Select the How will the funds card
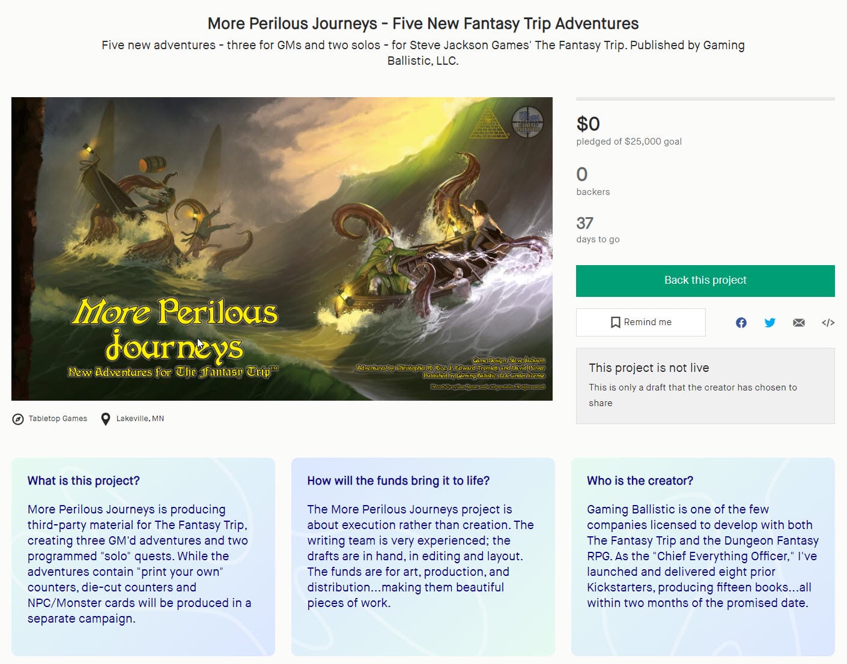847x664 pixels. pos(423,557)
